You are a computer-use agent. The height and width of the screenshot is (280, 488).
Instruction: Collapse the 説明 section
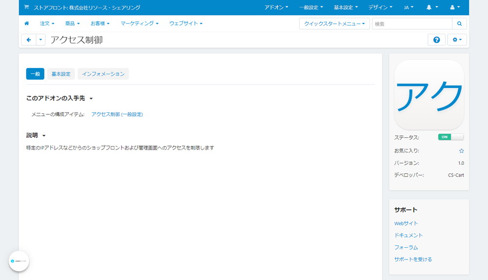tap(36, 135)
